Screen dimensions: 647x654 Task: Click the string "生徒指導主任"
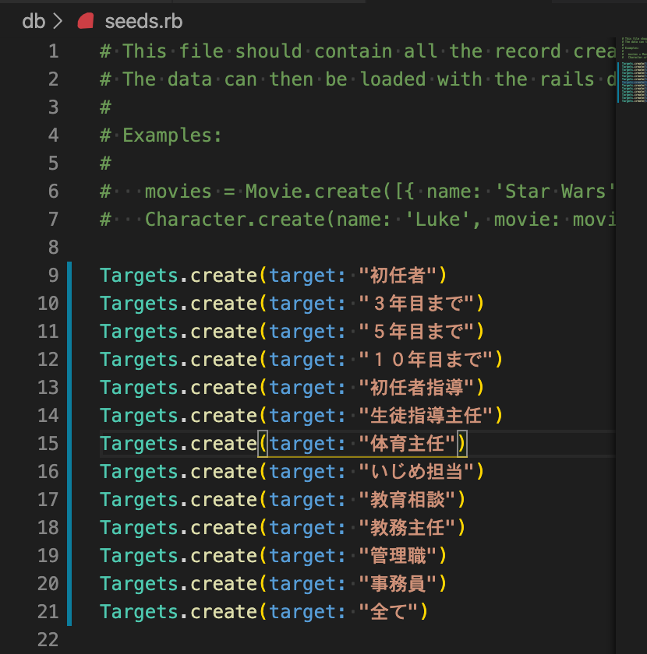click(x=426, y=416)
